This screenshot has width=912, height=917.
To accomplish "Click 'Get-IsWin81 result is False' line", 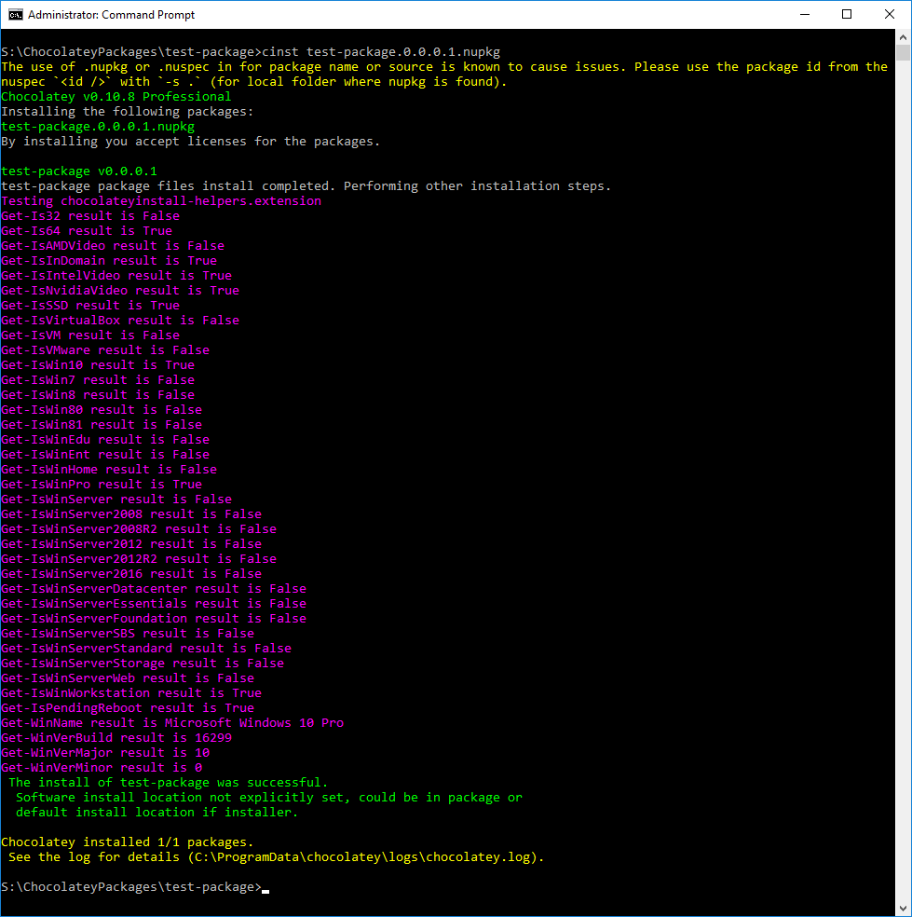I will point(102,425).
